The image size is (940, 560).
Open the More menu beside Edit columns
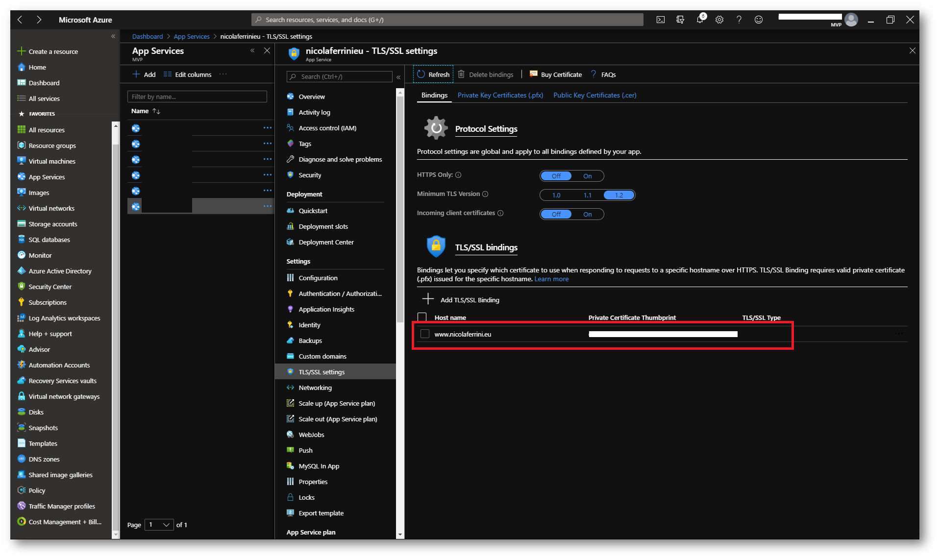223,74
